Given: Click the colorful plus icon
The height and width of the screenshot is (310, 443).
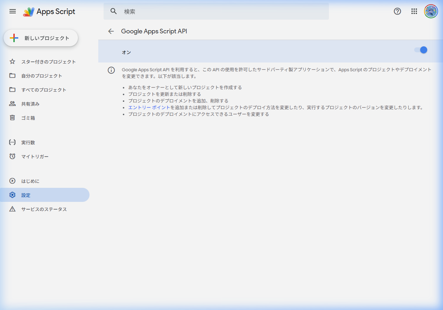Looking at the screenshot, I should point(14,38).
